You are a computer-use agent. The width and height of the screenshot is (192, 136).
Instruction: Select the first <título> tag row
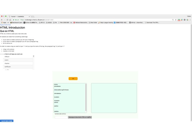(x=18, y=57)
